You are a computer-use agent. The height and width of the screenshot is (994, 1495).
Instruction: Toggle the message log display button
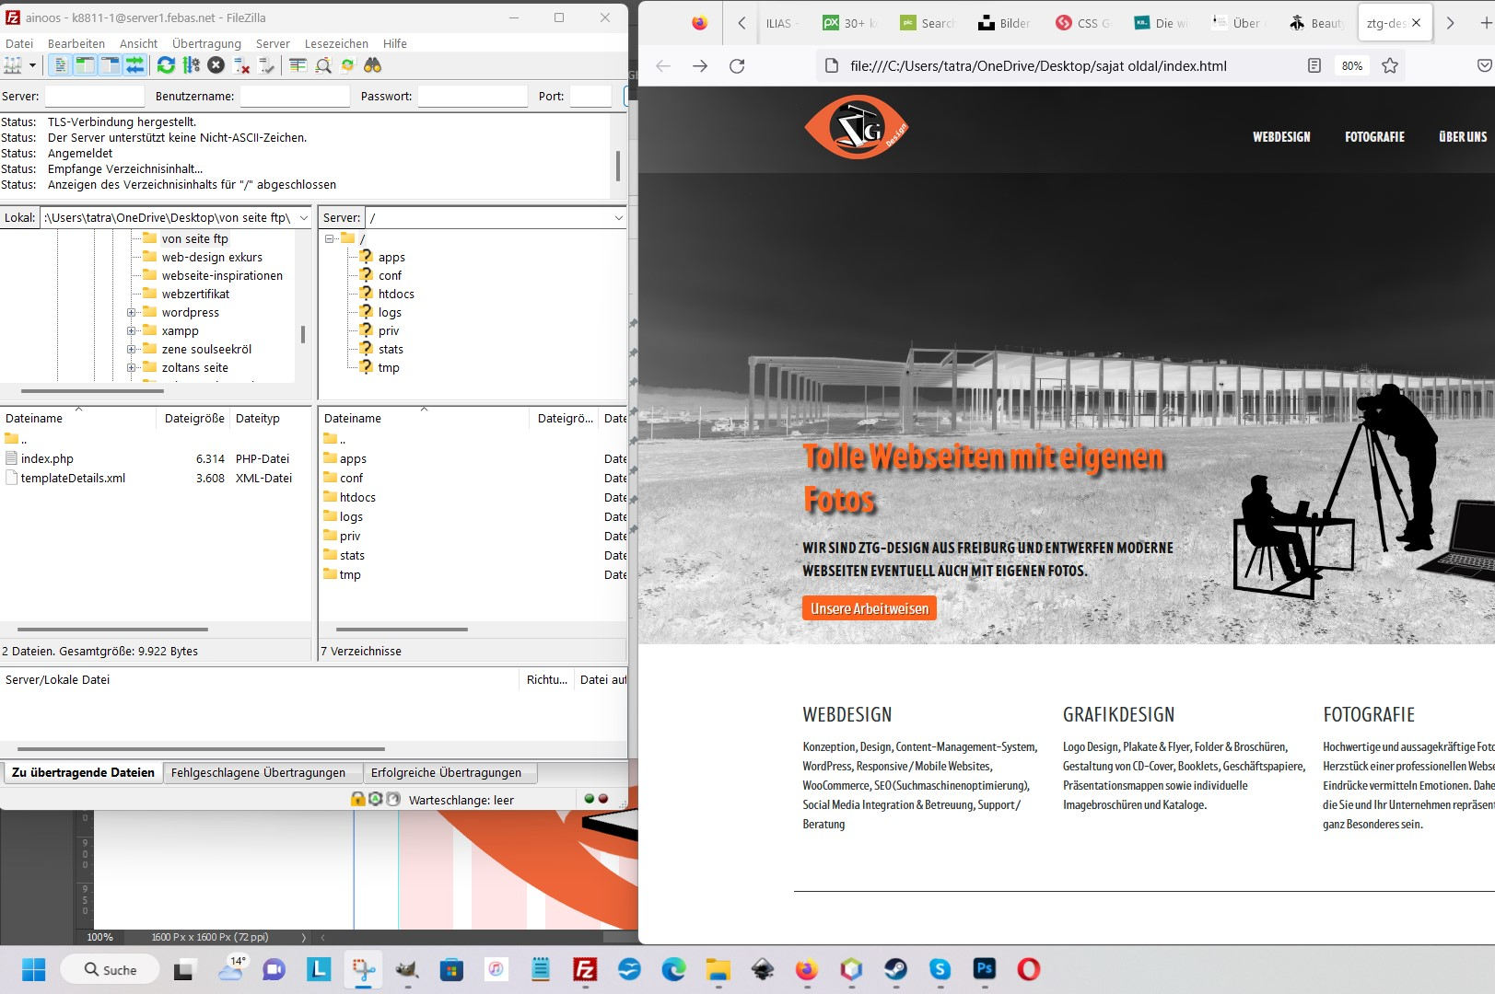coord(60,65)
